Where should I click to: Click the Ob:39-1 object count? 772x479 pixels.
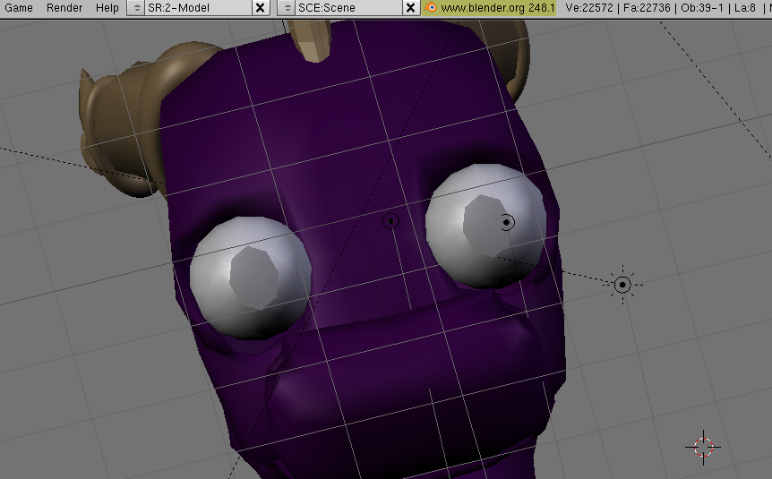pyautogui.click(x=702, y=8)
